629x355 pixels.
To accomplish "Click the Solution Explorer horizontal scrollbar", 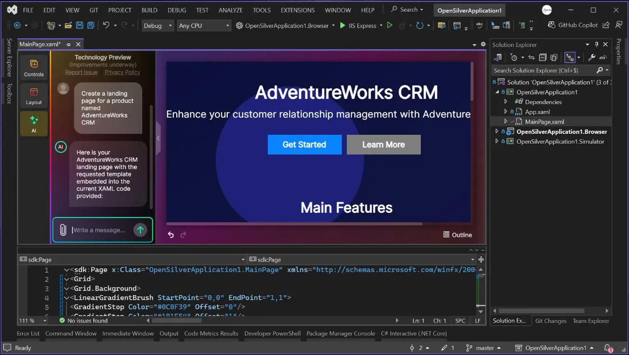I will (x=542, y=310).
